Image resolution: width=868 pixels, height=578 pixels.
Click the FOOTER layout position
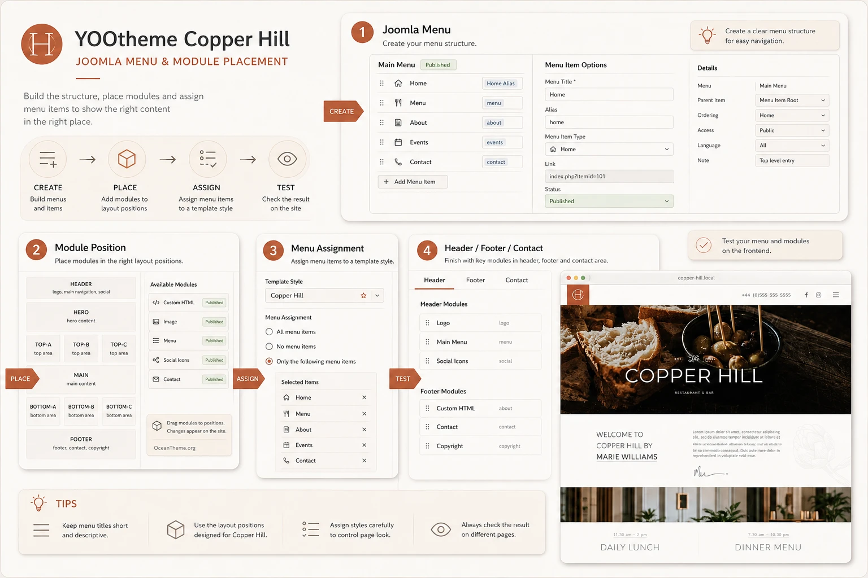81,444
